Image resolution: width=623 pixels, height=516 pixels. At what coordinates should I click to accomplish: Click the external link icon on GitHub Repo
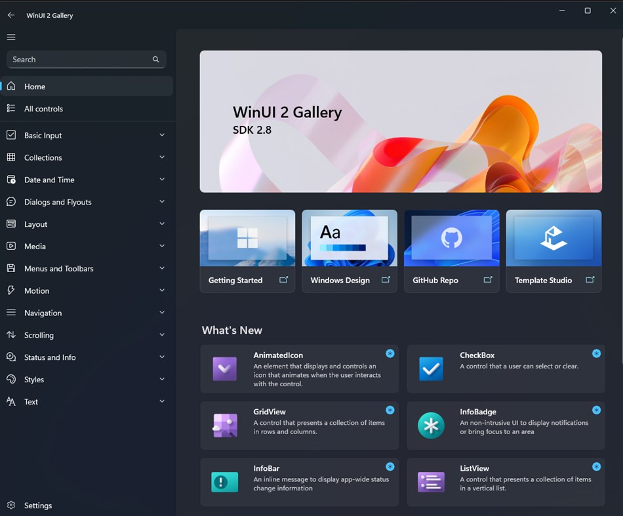[488, 280]
